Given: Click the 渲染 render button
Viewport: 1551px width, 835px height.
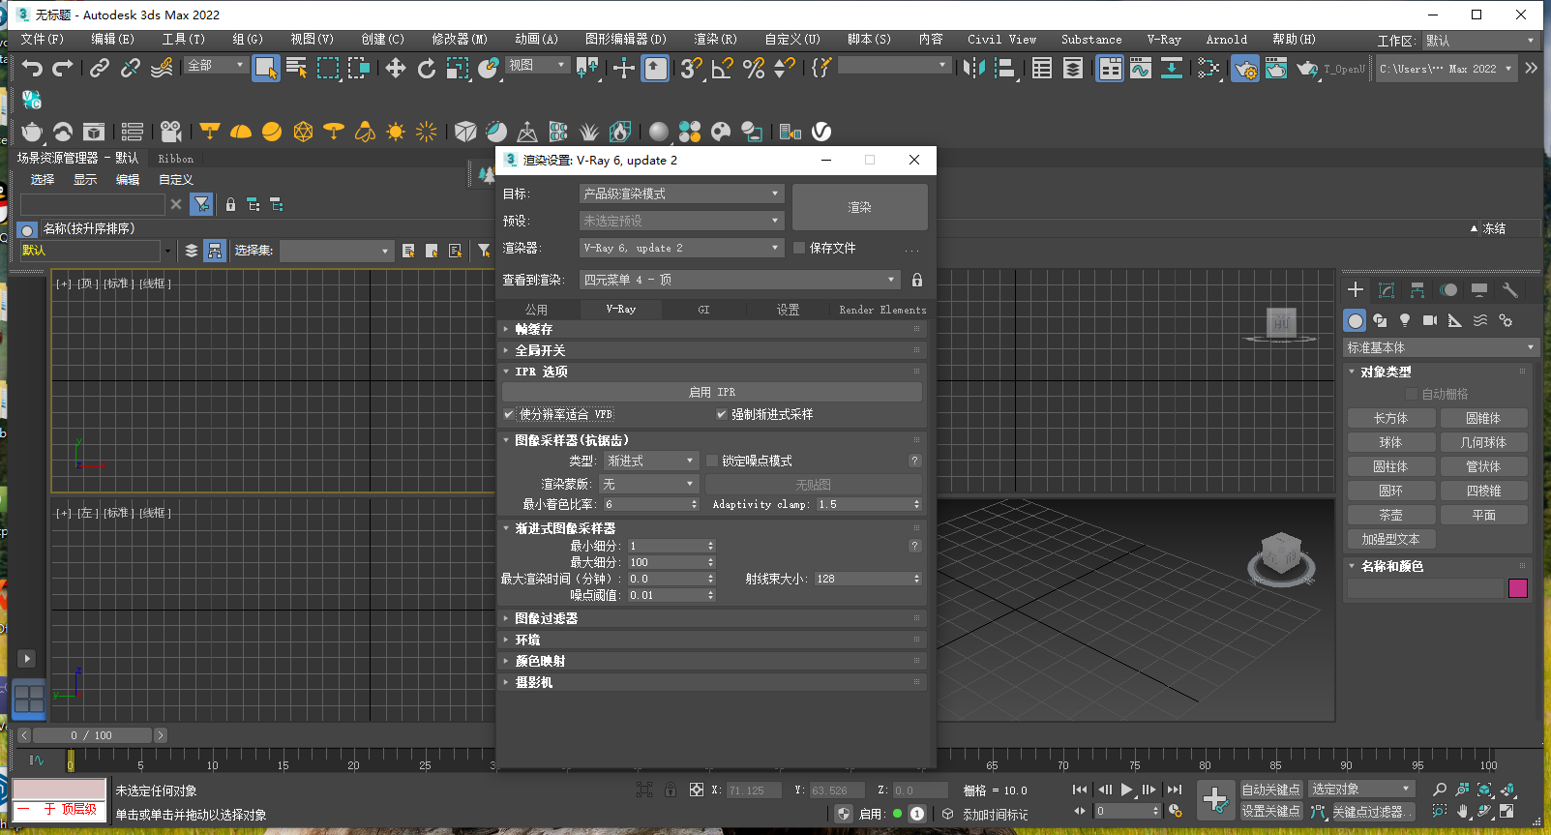Looking at the screenshot, I should (859, 207).
